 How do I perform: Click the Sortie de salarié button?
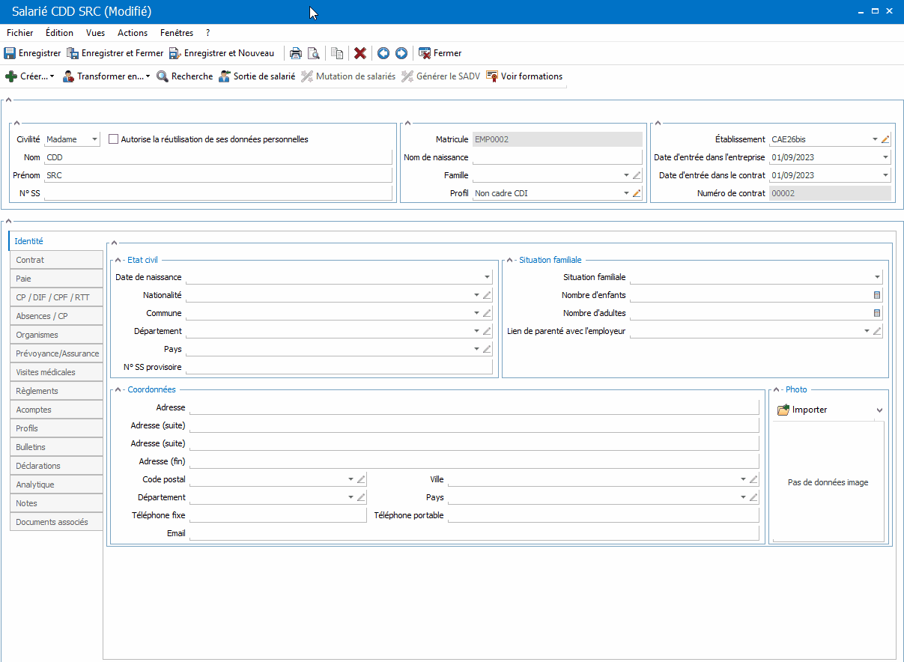tap(257, 76)
